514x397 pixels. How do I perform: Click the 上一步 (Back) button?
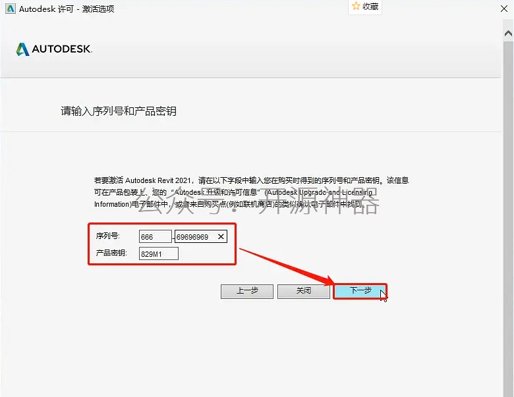pos(247,291)
